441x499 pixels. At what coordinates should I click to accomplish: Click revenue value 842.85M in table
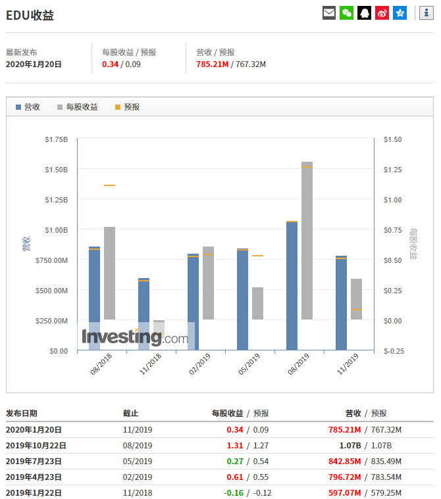click(x=345, y=462)
